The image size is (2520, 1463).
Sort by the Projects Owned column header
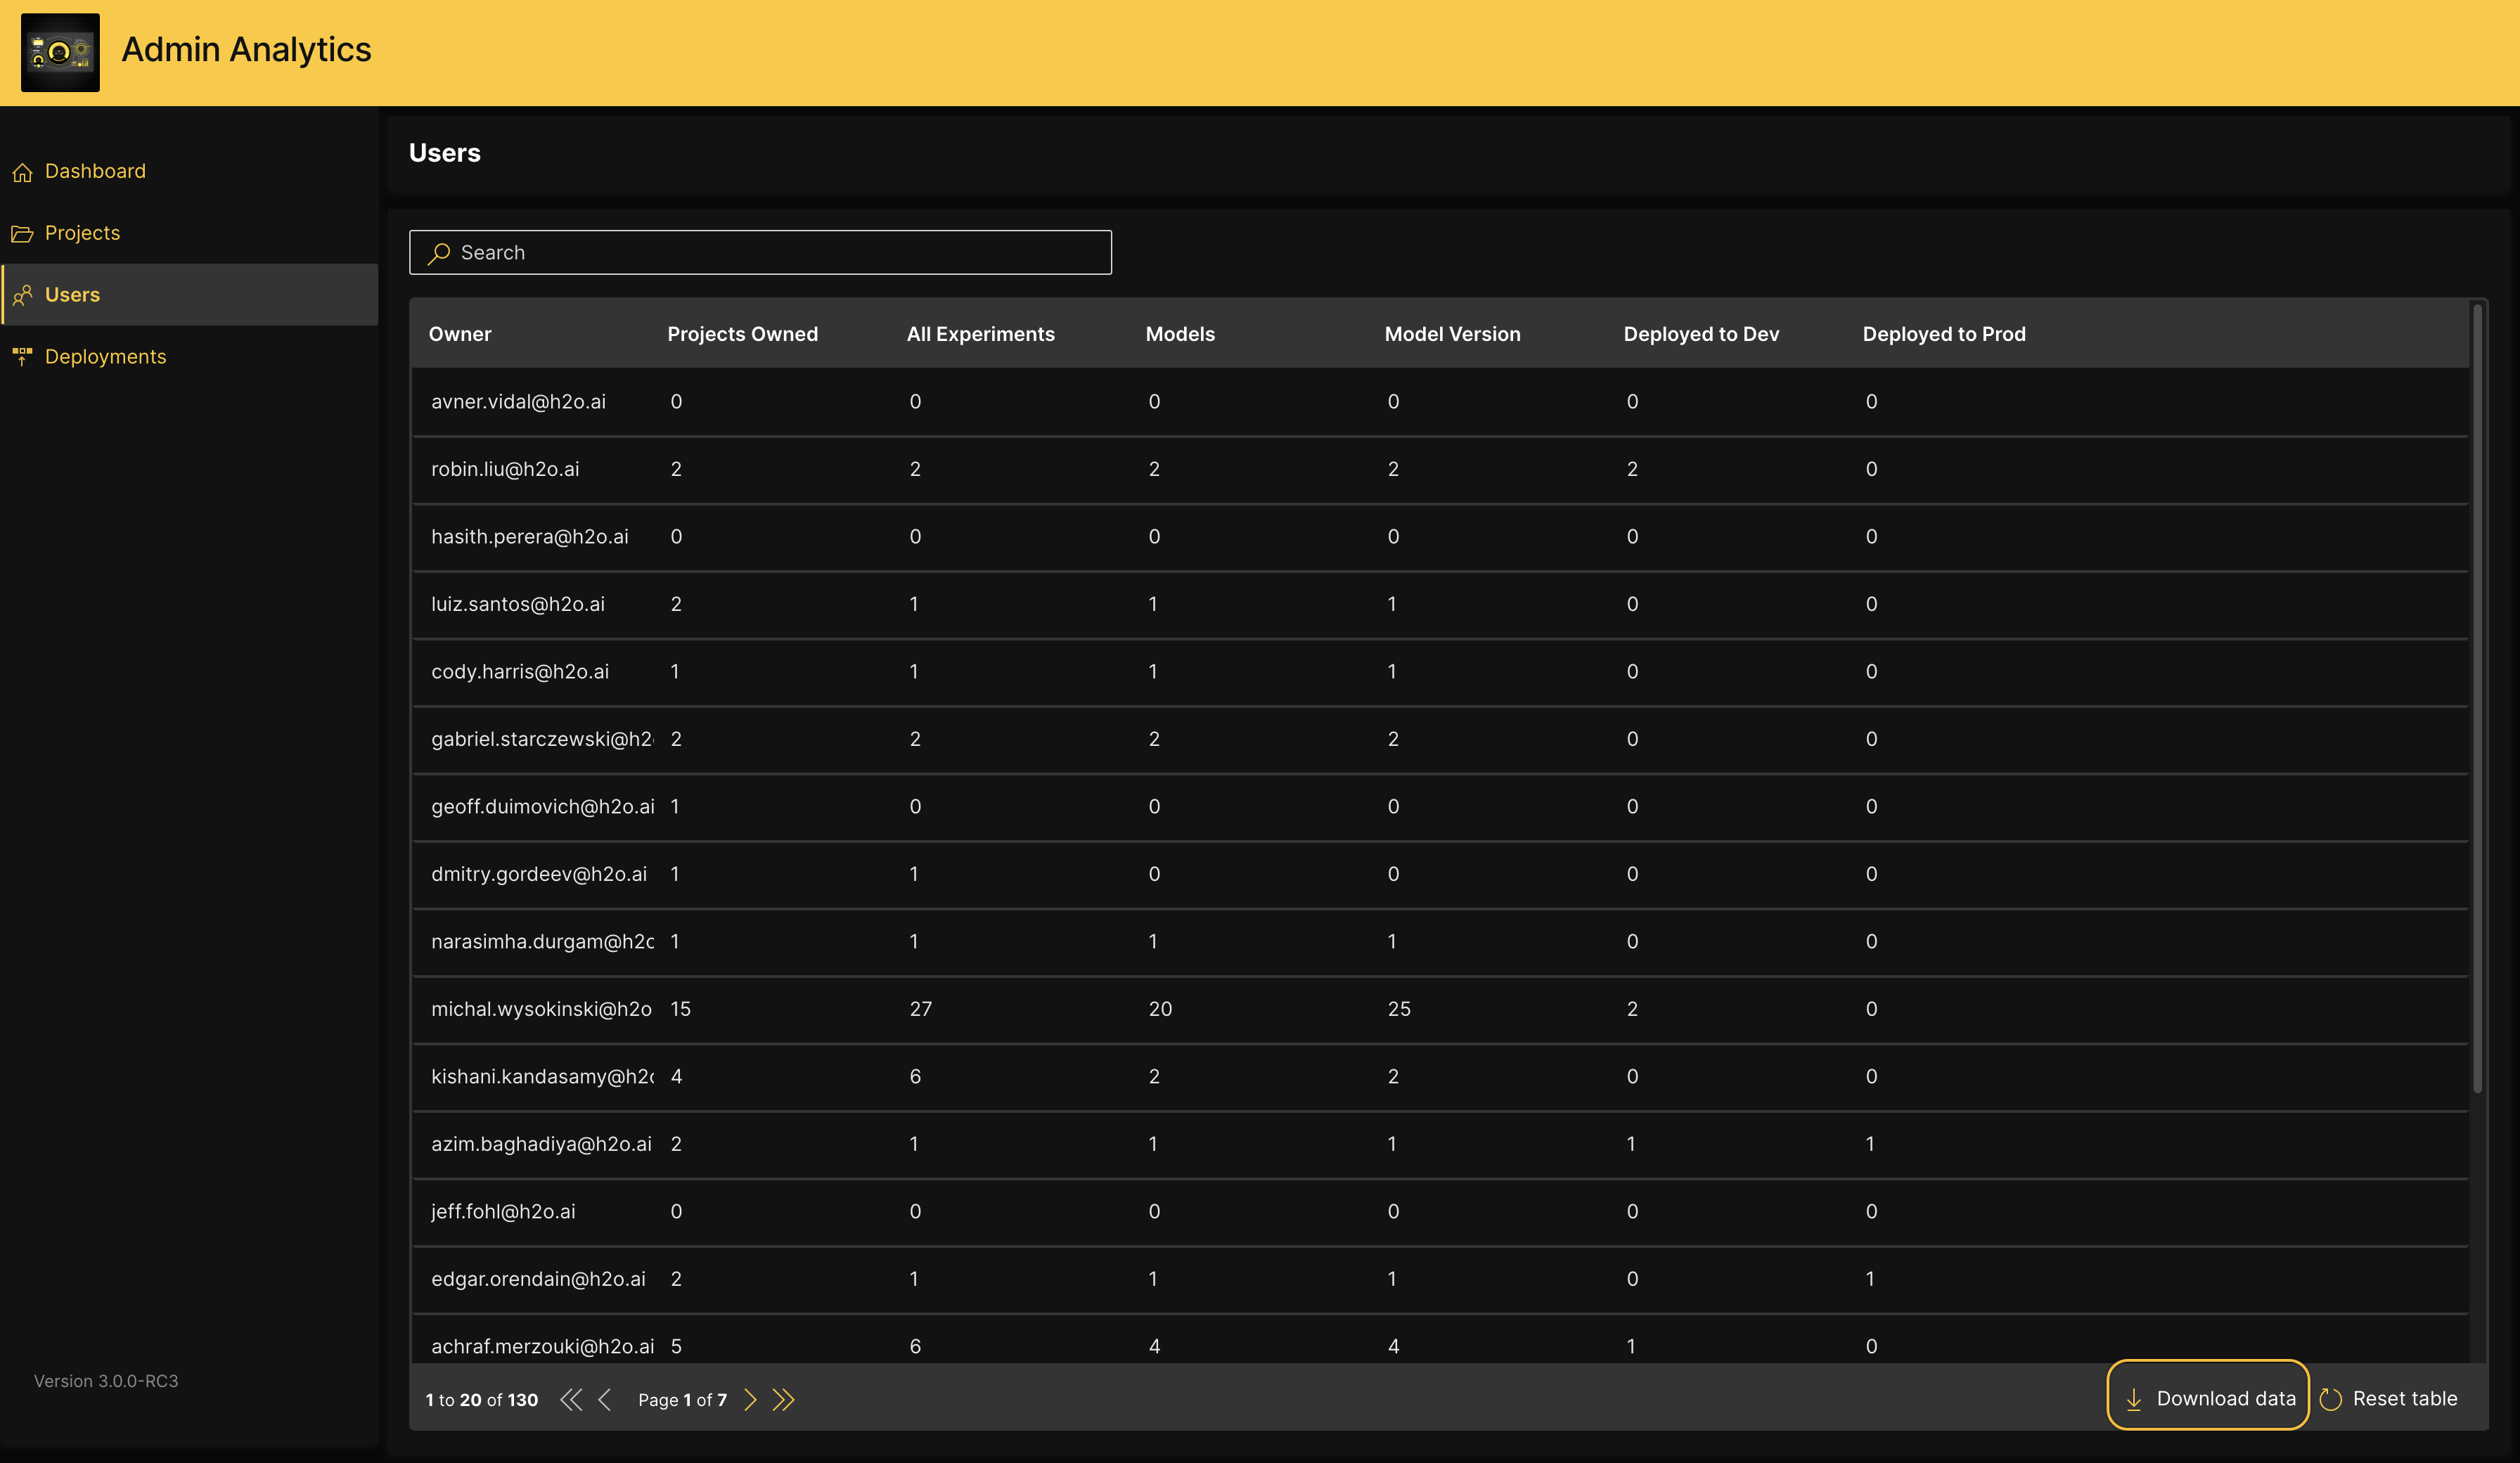point(742,334)
